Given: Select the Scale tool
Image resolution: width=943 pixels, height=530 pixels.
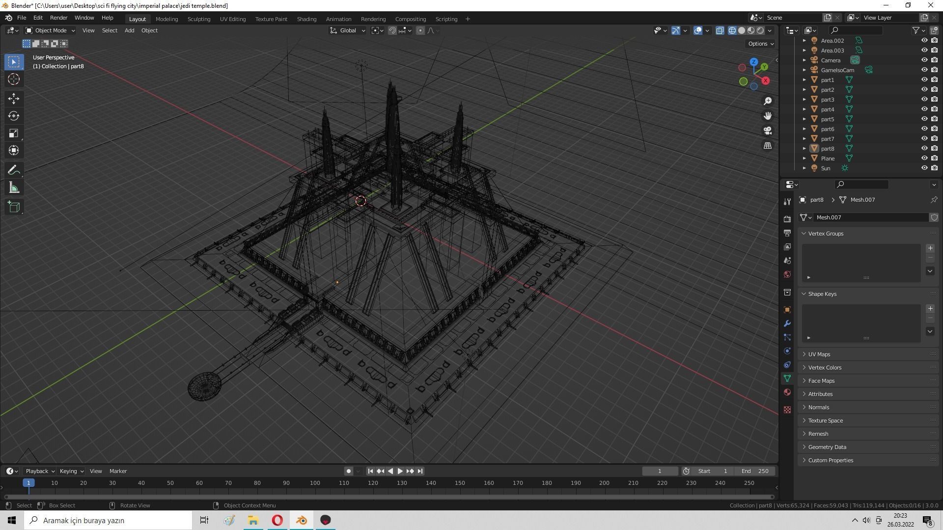Looking at the screenshot, I should 14,133.
